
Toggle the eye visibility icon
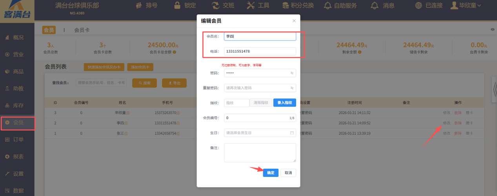tap(492, 30)
